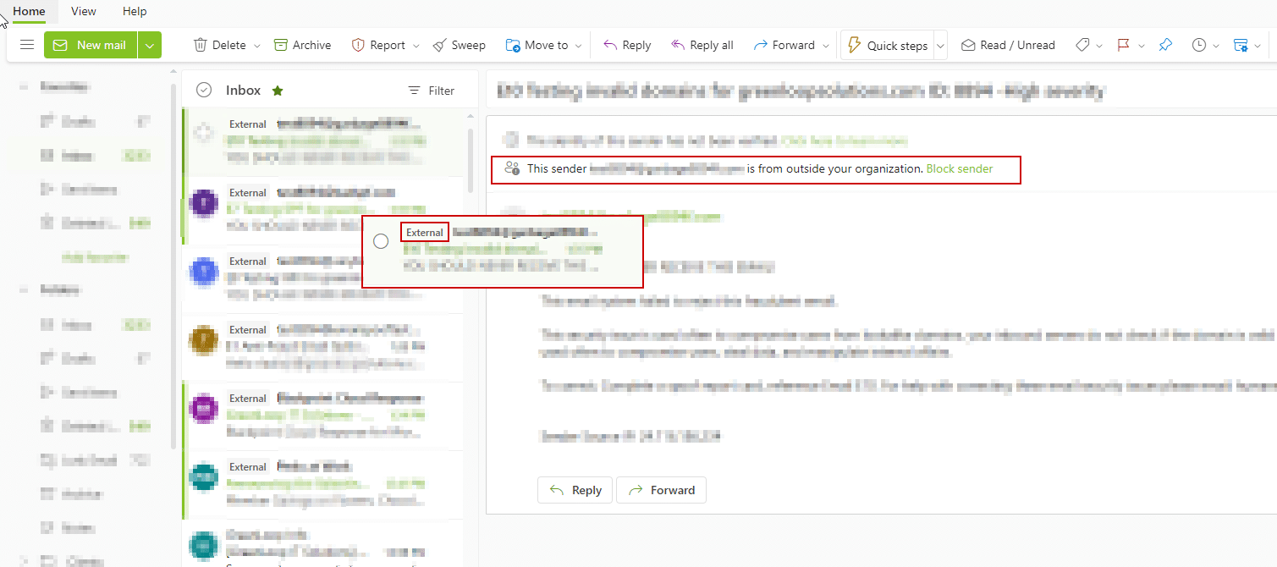Expand the Snooze clock dropdown chevron
This screenshot has height=567, width=1277.
tap(1216, 46)
